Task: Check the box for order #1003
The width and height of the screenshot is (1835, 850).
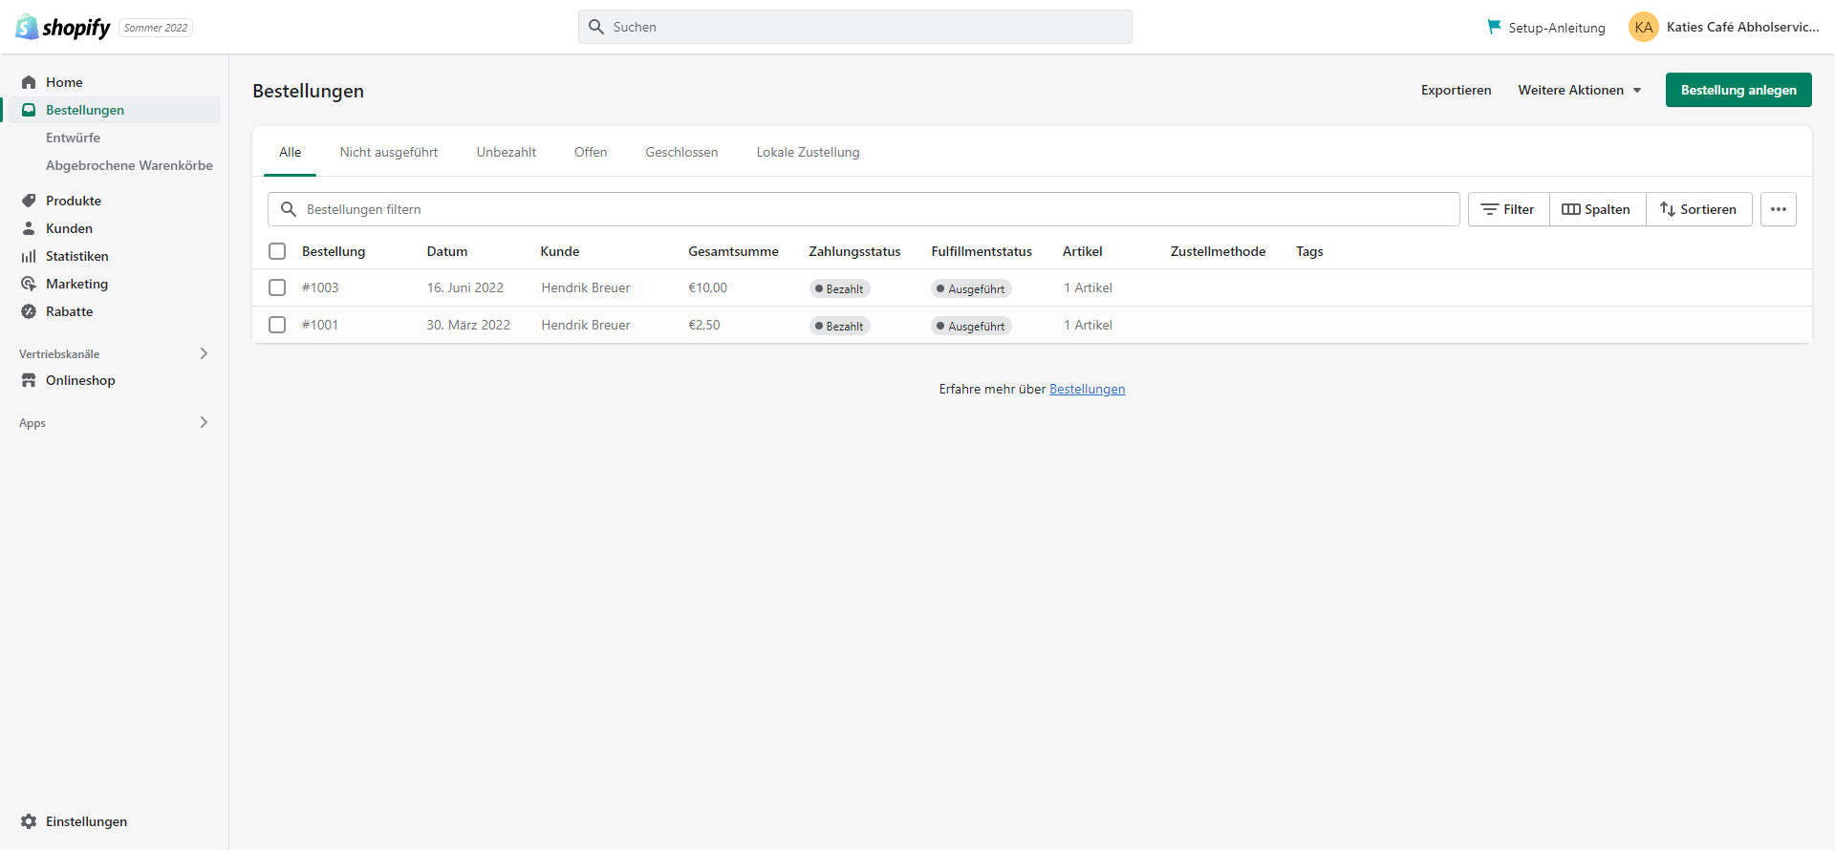Action: click(x=277, y=287)
